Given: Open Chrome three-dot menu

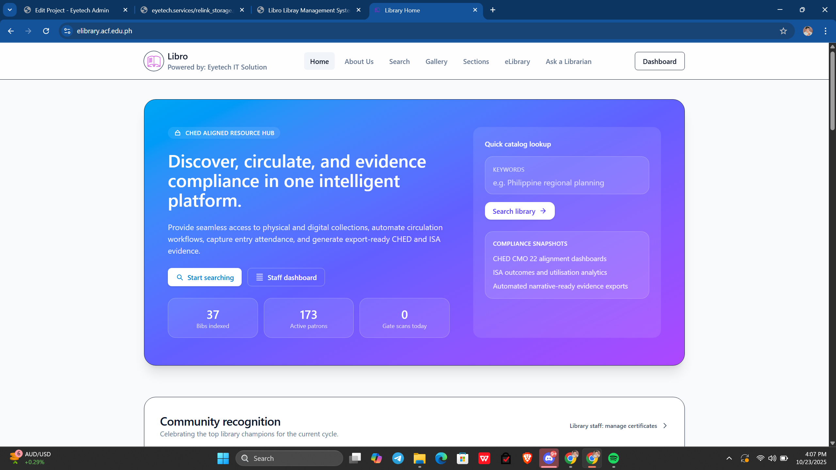Looking at the screenshot, I should (825, 31).
